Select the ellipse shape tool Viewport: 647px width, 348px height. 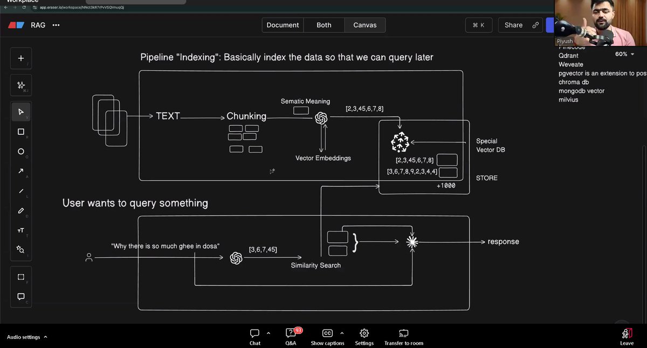[x=21, y=152]
